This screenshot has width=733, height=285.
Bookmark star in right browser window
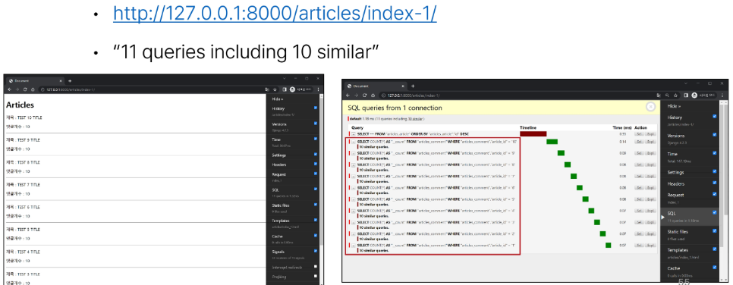(676, 96)
